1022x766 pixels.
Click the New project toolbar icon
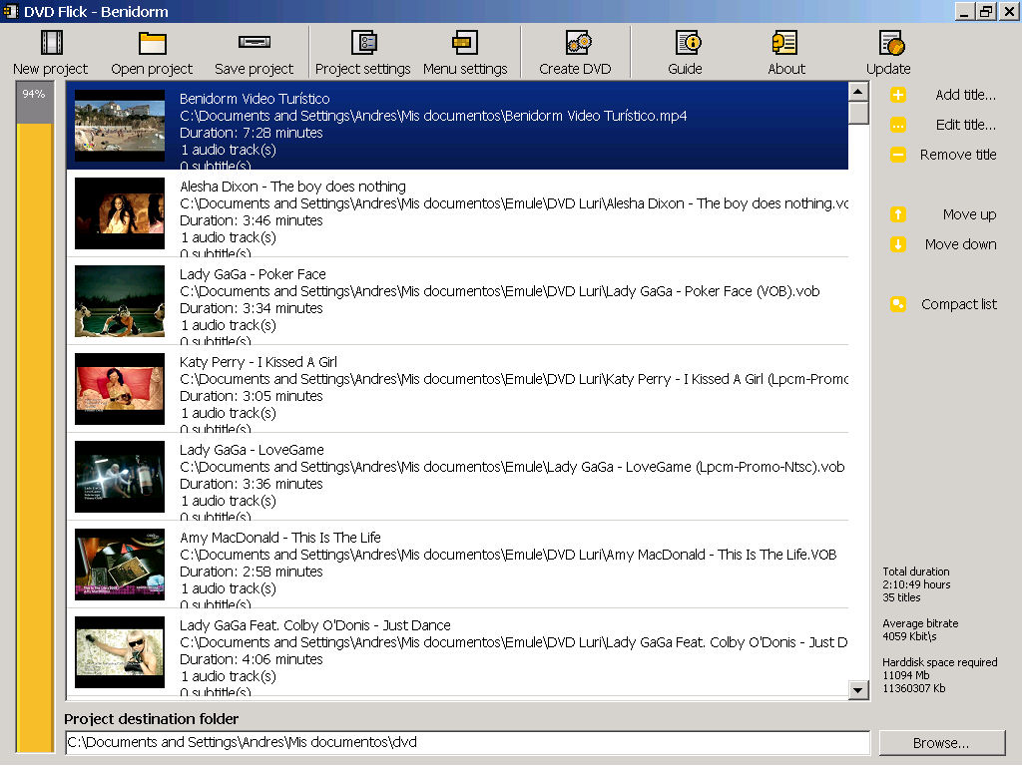pos(51,44)
